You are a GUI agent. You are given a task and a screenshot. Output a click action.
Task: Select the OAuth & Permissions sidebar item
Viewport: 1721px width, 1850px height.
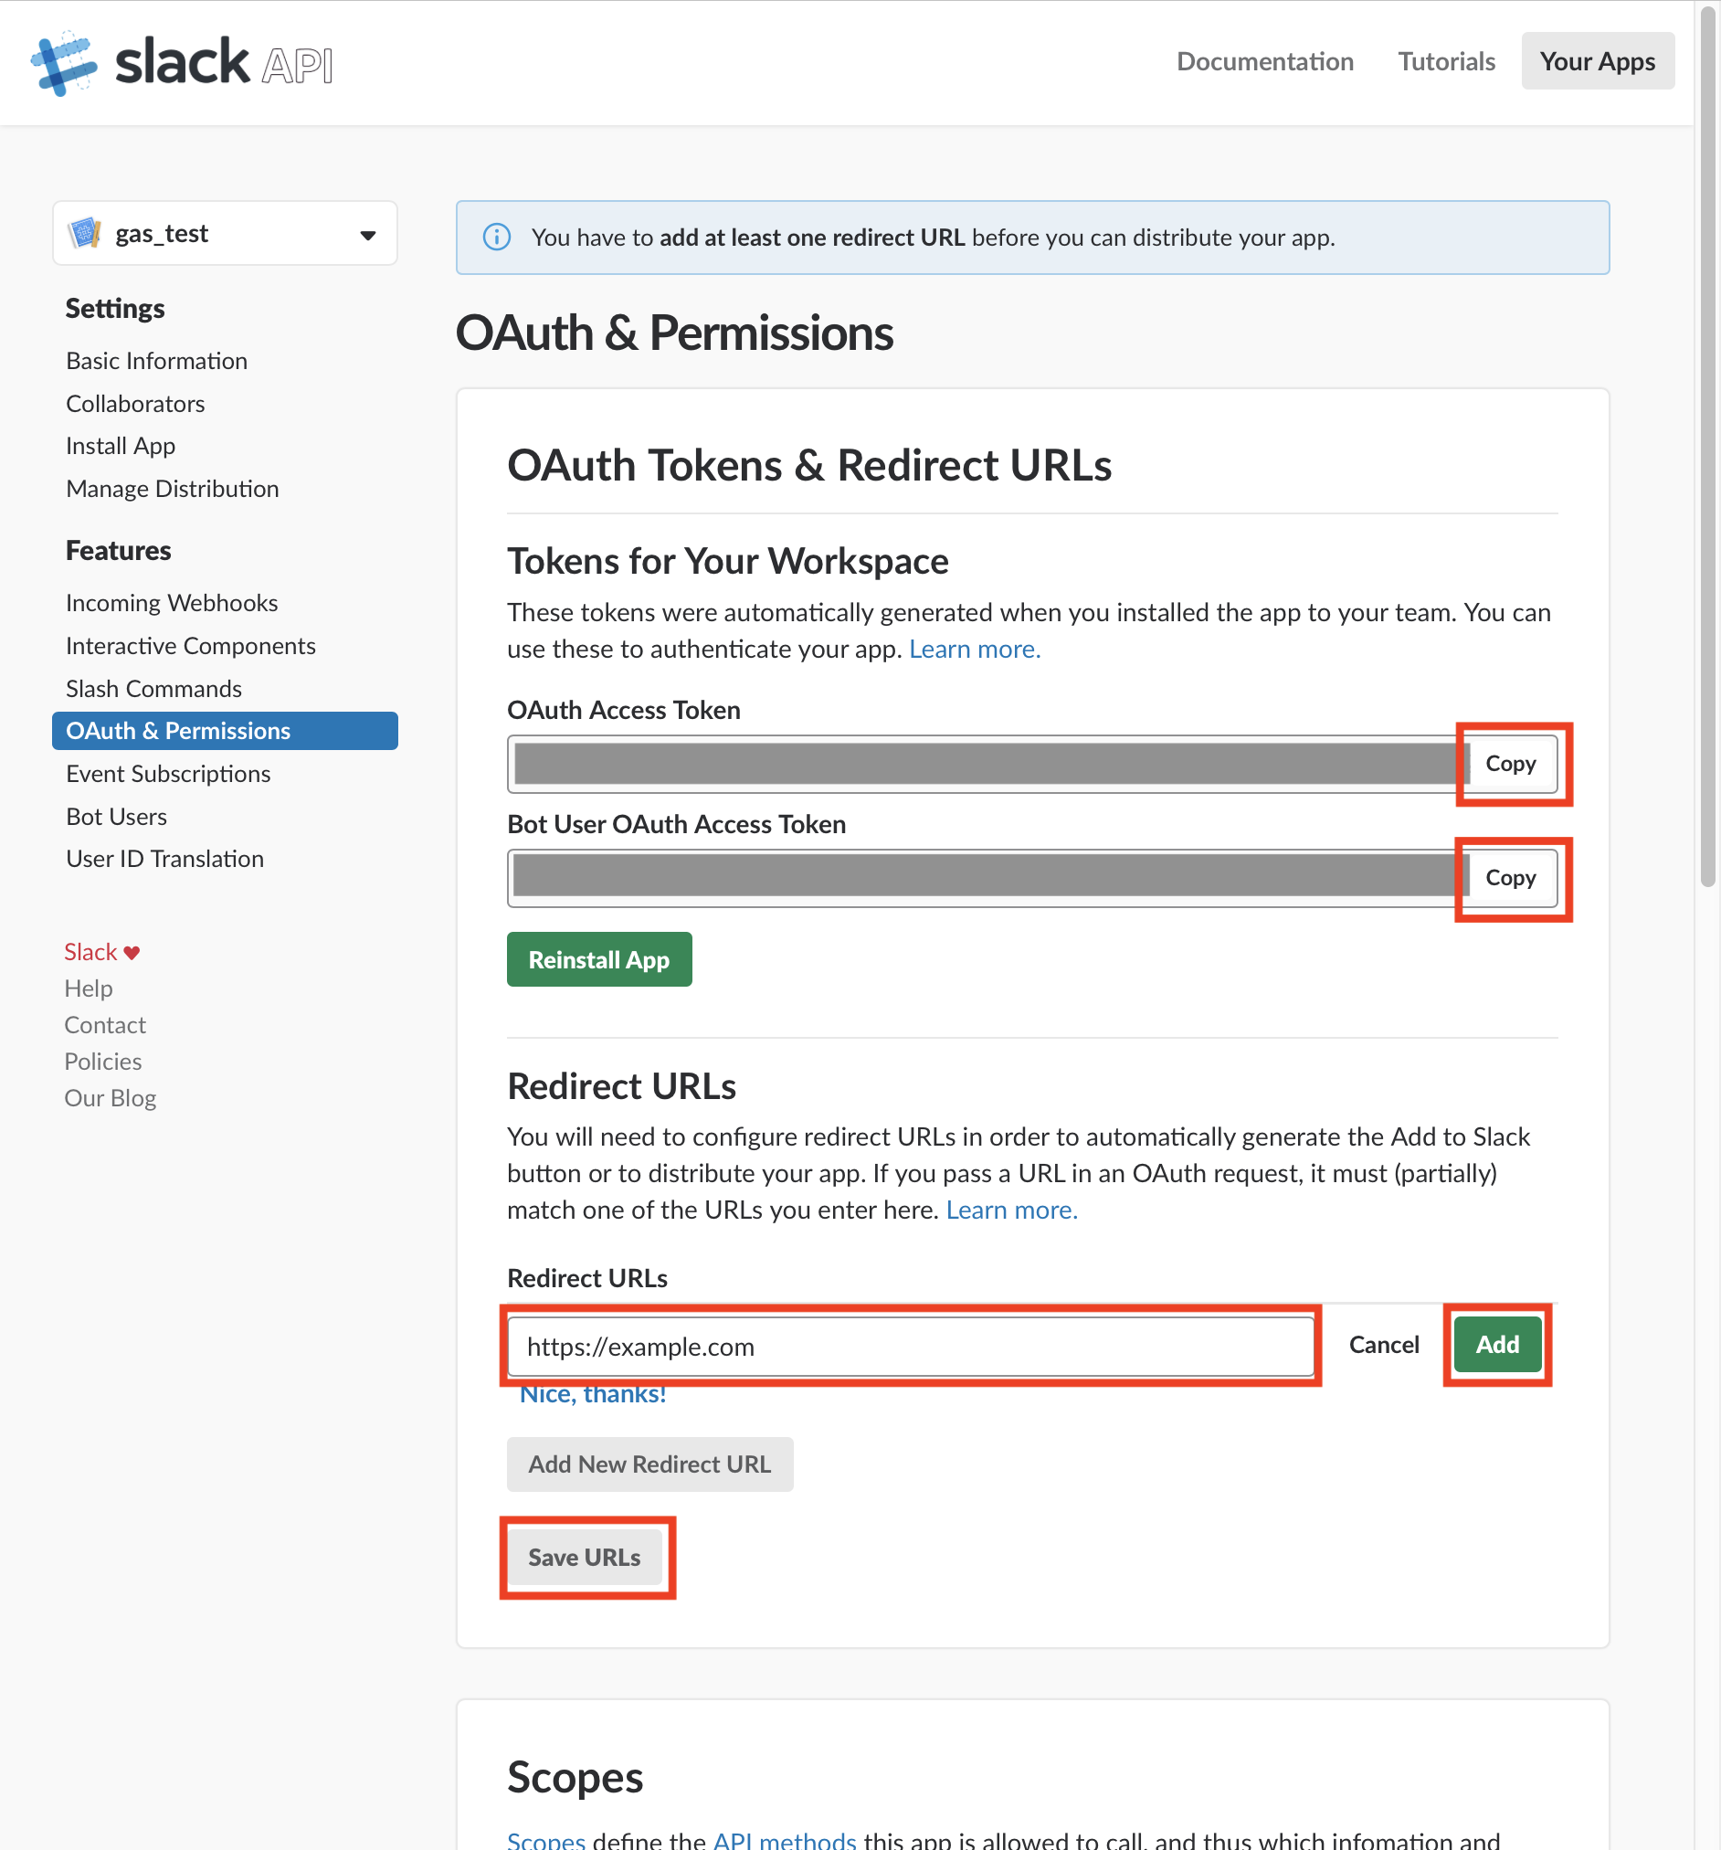pos(225,731)
